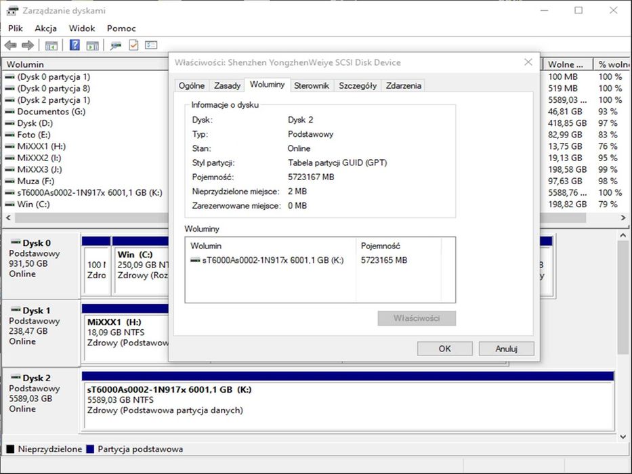Image resolution: width=632 pixels, height=474 pixels.
Task: Click drive icon beside Muza (F:)
Action: click(x=9, y=181)
